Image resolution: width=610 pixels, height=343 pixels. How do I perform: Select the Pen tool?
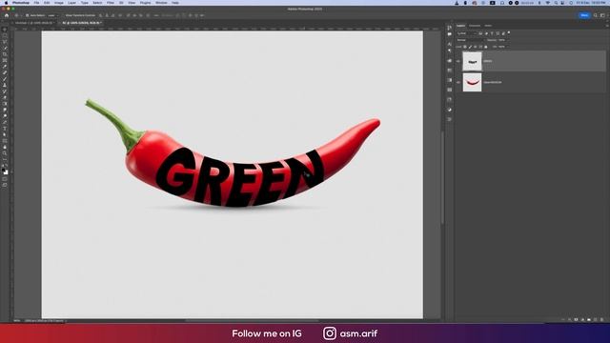[x=5, y=122]
